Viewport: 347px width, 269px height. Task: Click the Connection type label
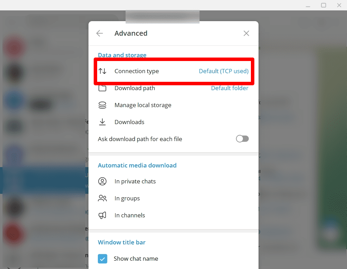pyautogui.click(x=136, y=71)
